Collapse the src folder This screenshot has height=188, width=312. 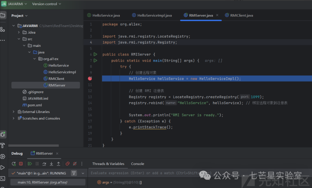(19, 39)
